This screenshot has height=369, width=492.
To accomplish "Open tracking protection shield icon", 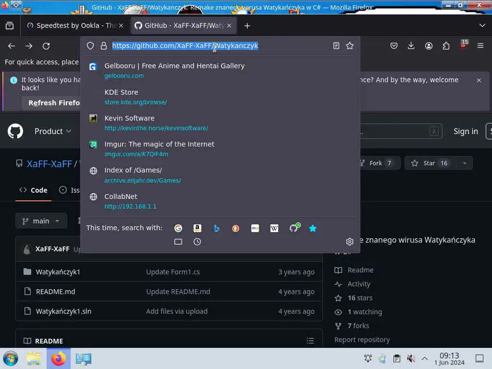I will 90,46.
